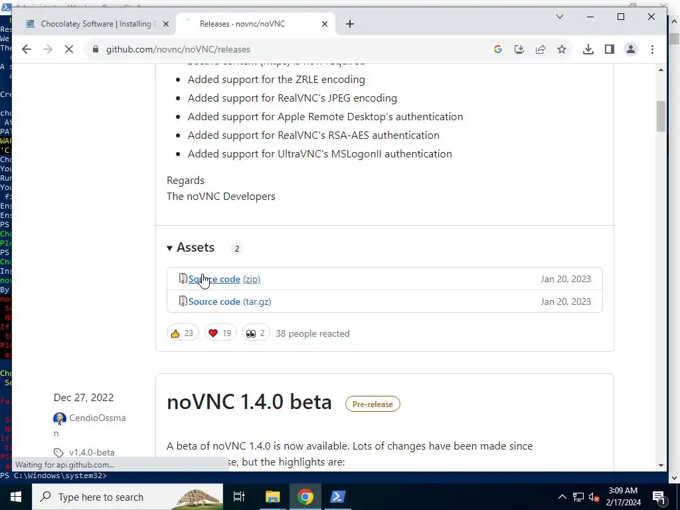The width and height of the screenshot is (680, 510).
Task: Open Task View on taskbar
Action: [239, 497]
